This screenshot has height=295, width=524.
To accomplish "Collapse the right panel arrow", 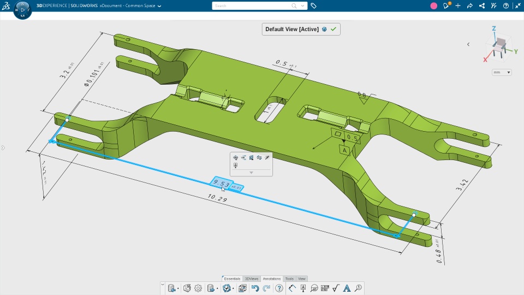I will coord(468,44).
